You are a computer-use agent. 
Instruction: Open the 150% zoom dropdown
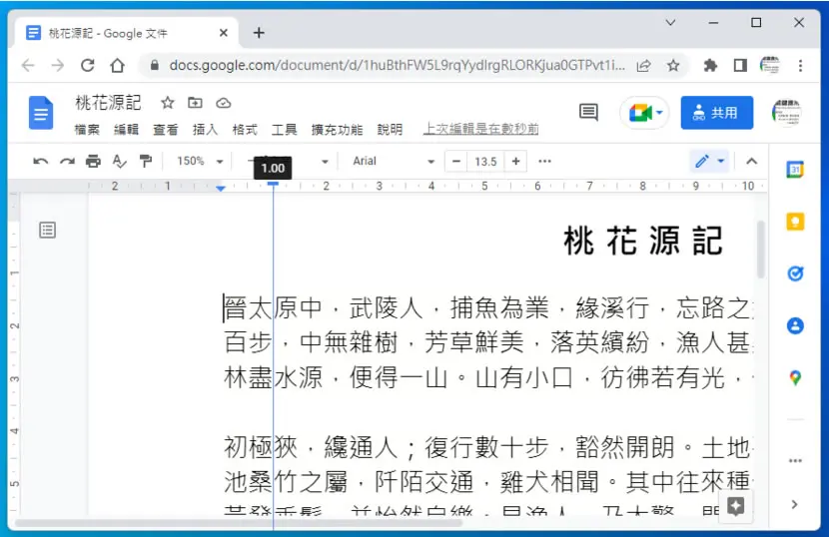(x=200, y=161)
